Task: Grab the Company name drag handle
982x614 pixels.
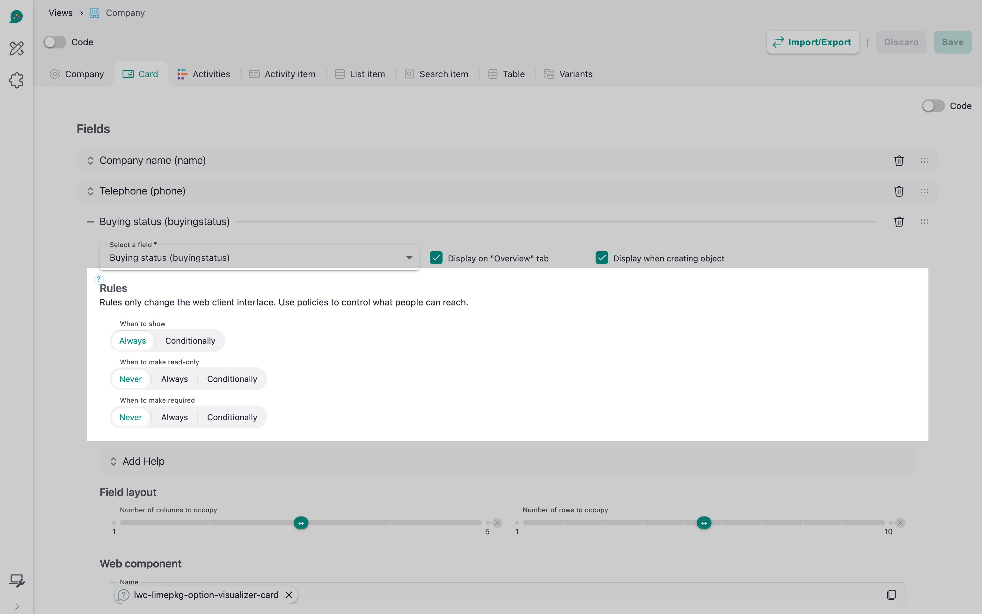Action: coord(924,160)
